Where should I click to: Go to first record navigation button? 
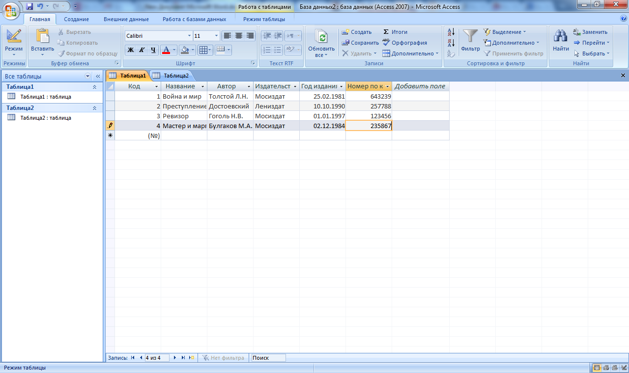pos(133,358)
